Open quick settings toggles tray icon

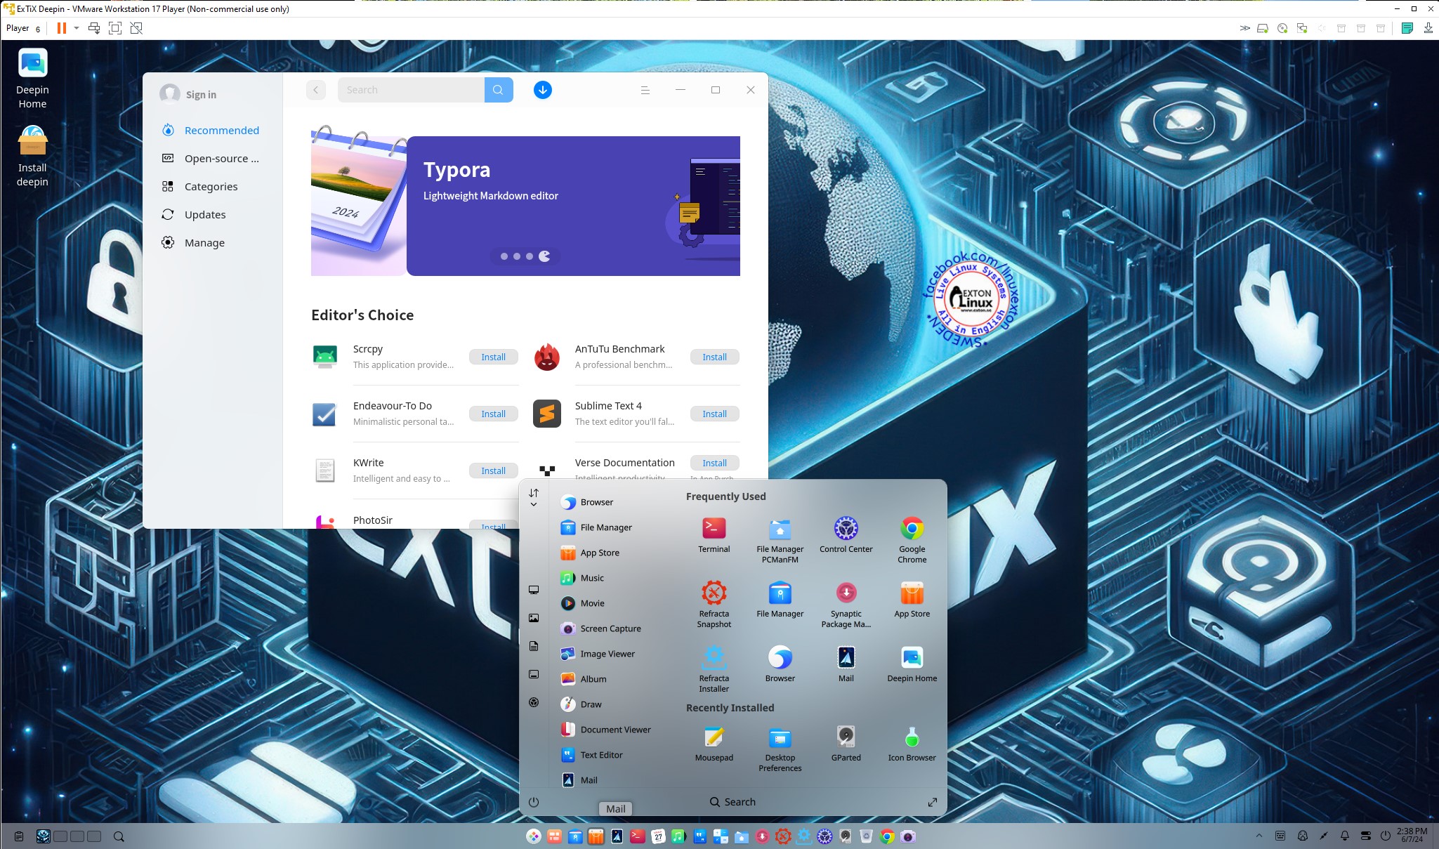coord(1365,836)
